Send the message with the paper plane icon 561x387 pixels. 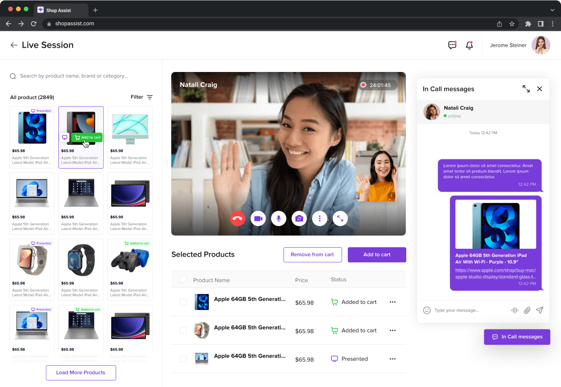click(x=539, y=310)
